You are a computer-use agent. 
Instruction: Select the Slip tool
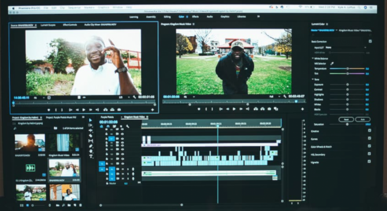tap(91, 141)
